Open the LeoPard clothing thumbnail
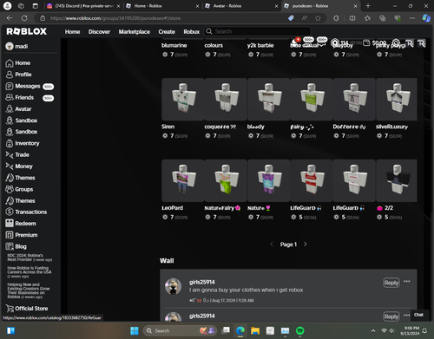 pyautogui.click(x=183, y=180)
